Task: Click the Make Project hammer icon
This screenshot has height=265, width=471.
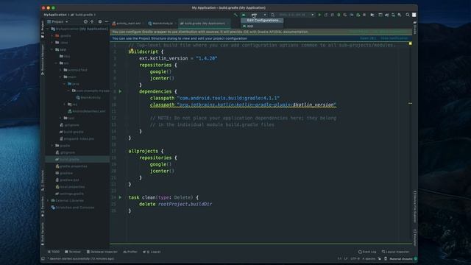Action: [x=235, y=15]
